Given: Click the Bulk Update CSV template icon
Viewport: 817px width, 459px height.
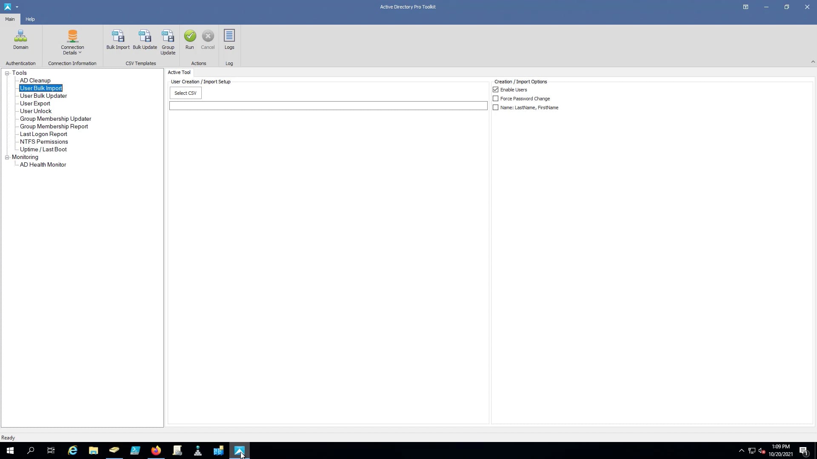Looking at the screenshot, I should [x=145, y=38].
